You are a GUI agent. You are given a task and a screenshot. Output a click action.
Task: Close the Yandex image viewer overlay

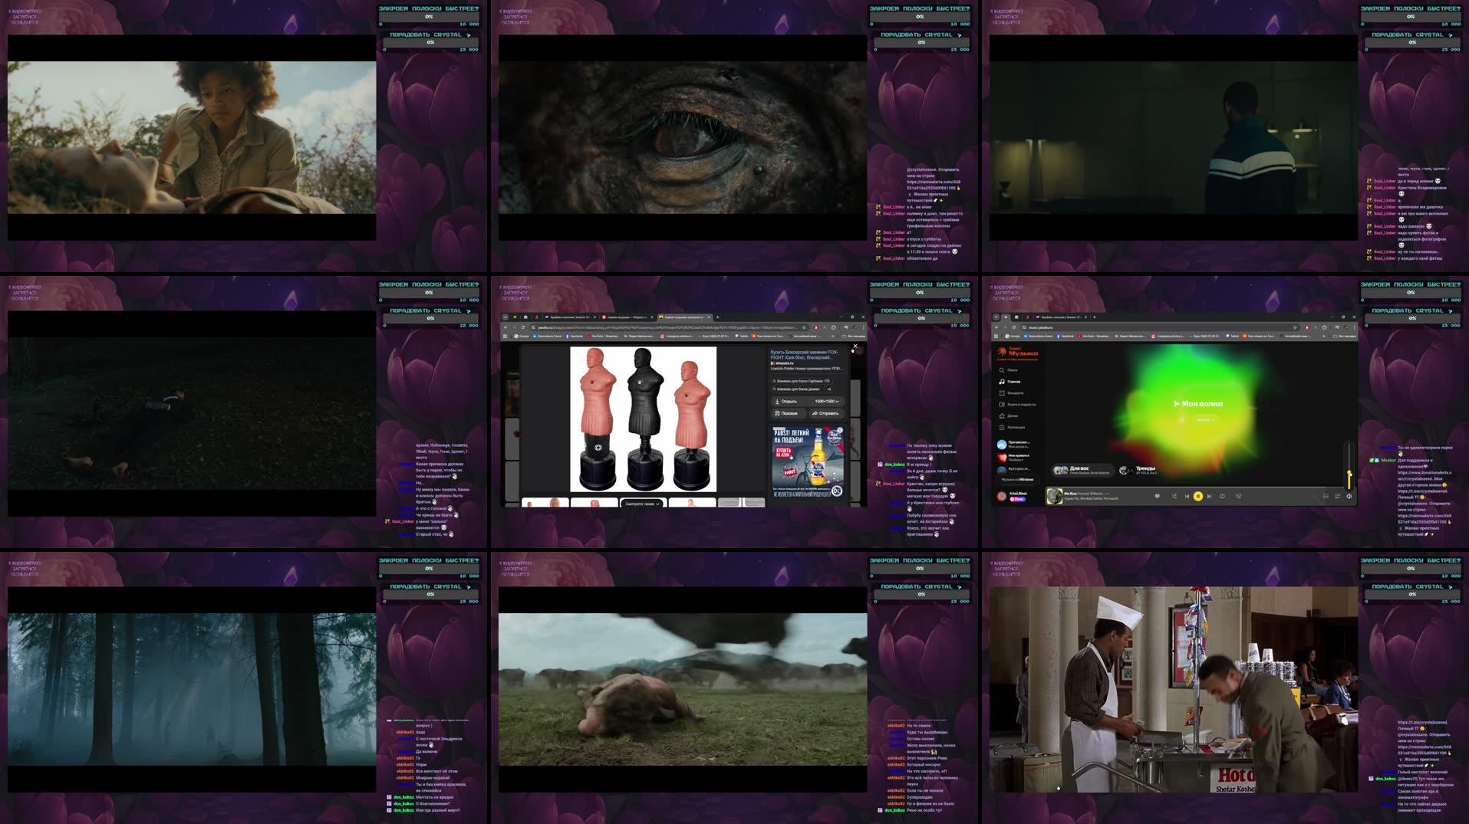pos(855,346)
